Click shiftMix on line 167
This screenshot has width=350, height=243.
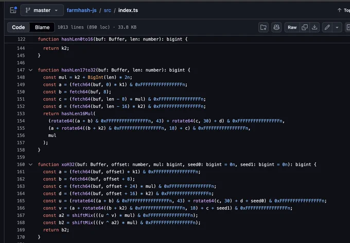pyautogui.click(x=82, y=215)
